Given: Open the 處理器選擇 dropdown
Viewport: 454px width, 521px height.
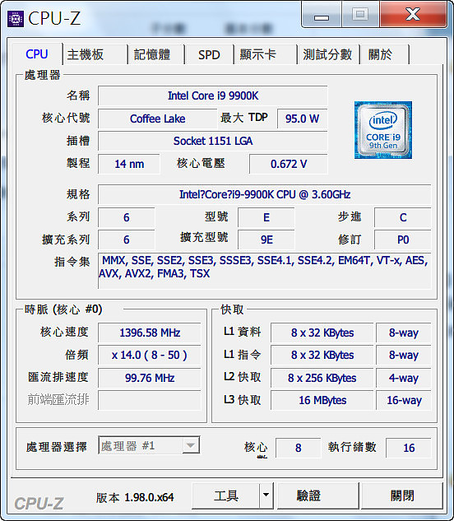Looking at the screenshot, I should click(x=149, y=445).
